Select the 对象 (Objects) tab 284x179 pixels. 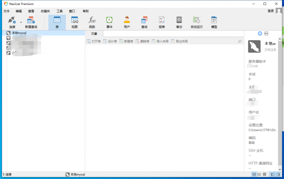pyautogui.click(x=94, y=34)
